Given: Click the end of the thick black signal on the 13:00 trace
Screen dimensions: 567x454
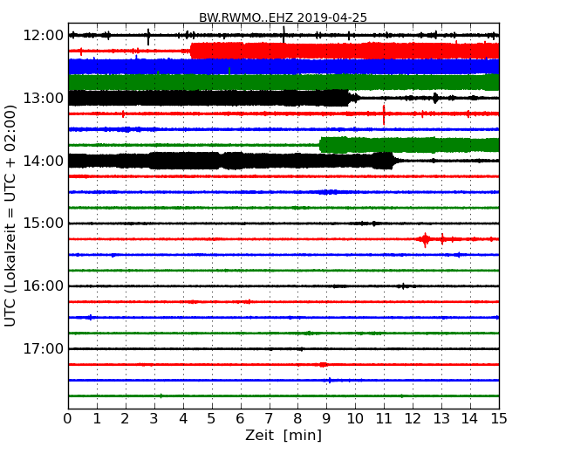Looking at the screenshot, I should click(x=350, y=98).
